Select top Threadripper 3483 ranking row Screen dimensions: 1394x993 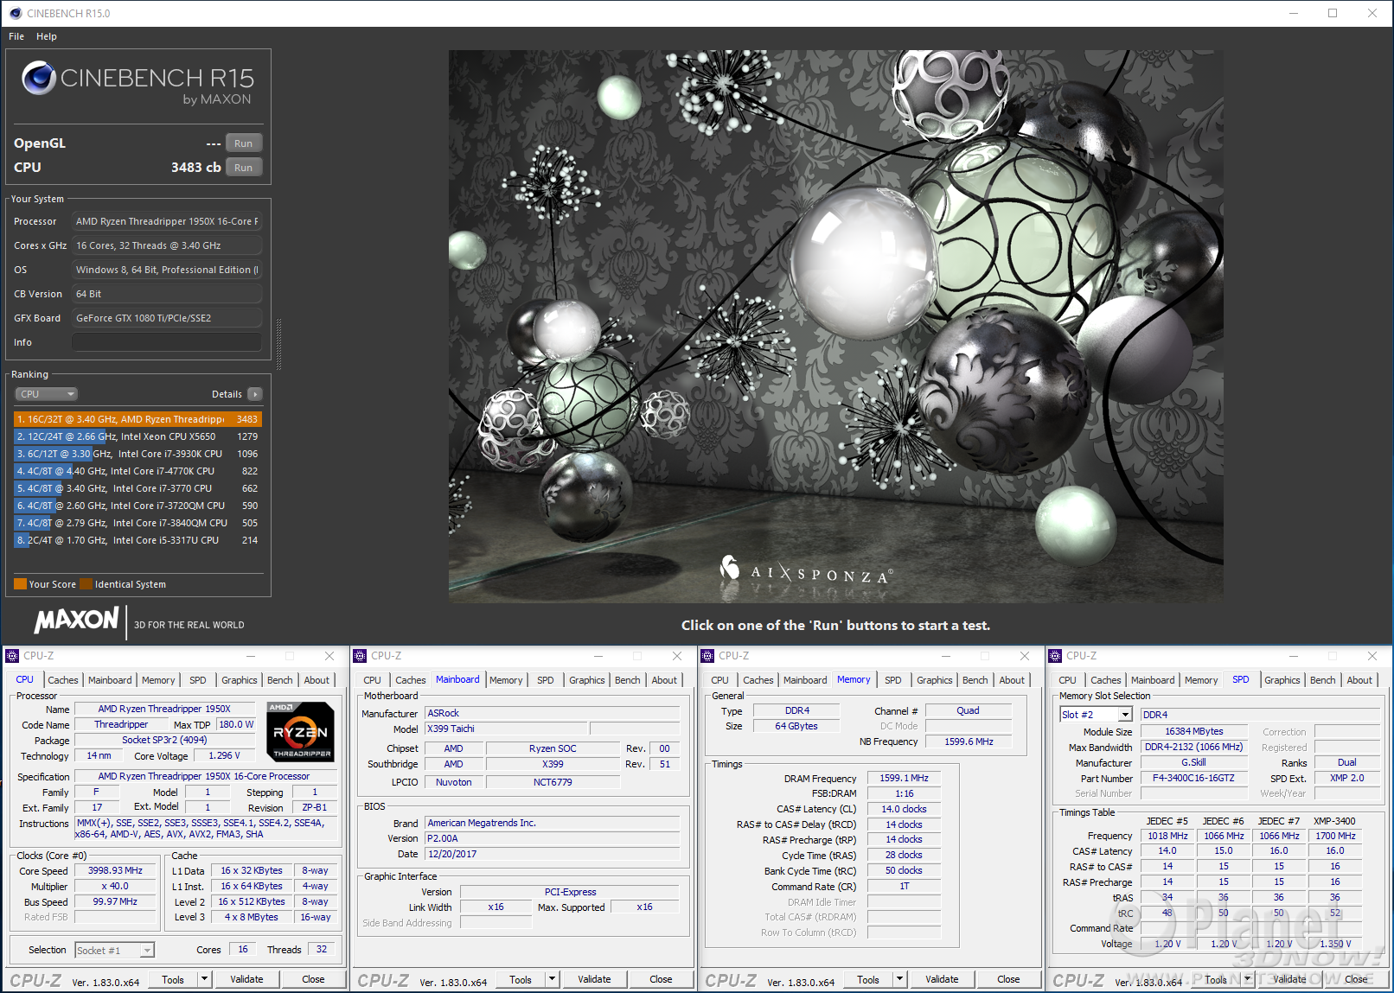coord(137,419)
